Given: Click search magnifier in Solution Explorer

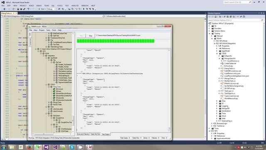Looking at the screenshot, I should [x=262, y=20].
